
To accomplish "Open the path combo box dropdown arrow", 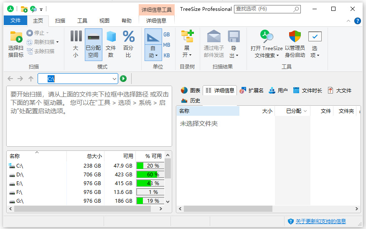I will tap(114, 79).
